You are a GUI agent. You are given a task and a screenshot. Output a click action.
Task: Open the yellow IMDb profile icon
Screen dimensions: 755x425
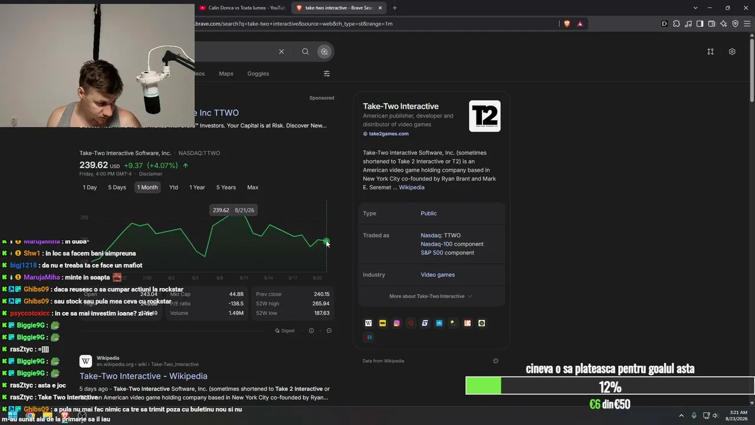click(382, 323)
